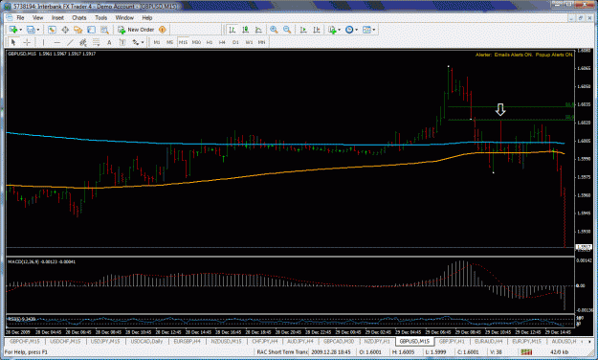
Task: Switch timeframe to H1
Action: 210,42
